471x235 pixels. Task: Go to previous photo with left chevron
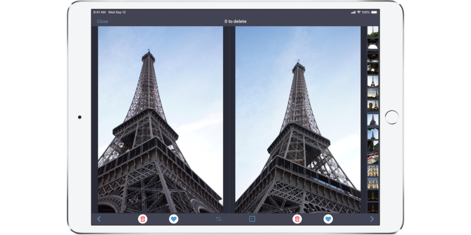99,219
